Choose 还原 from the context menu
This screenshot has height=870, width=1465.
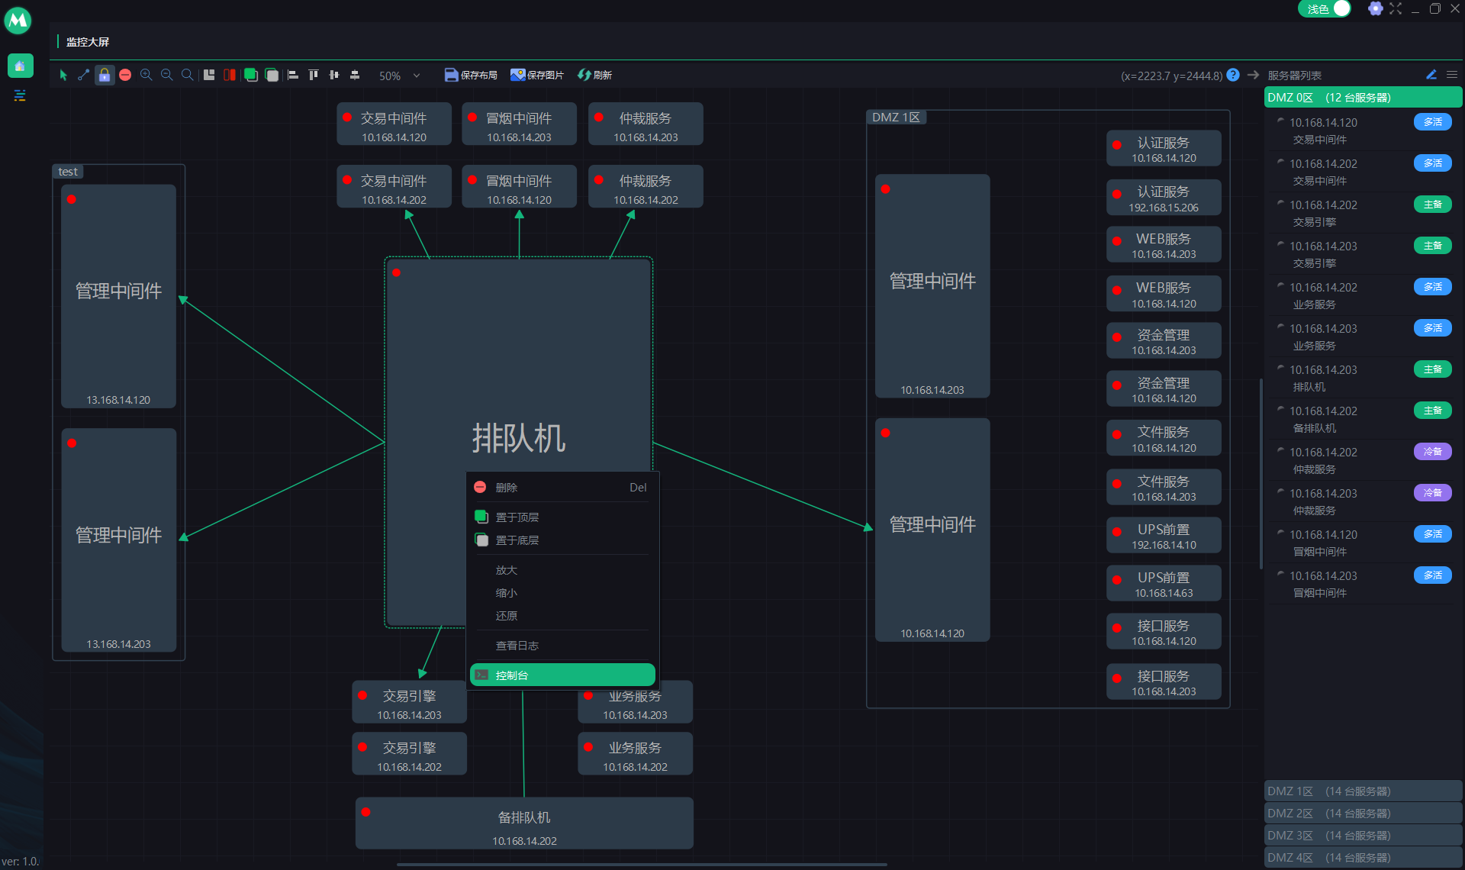point(562,616)
